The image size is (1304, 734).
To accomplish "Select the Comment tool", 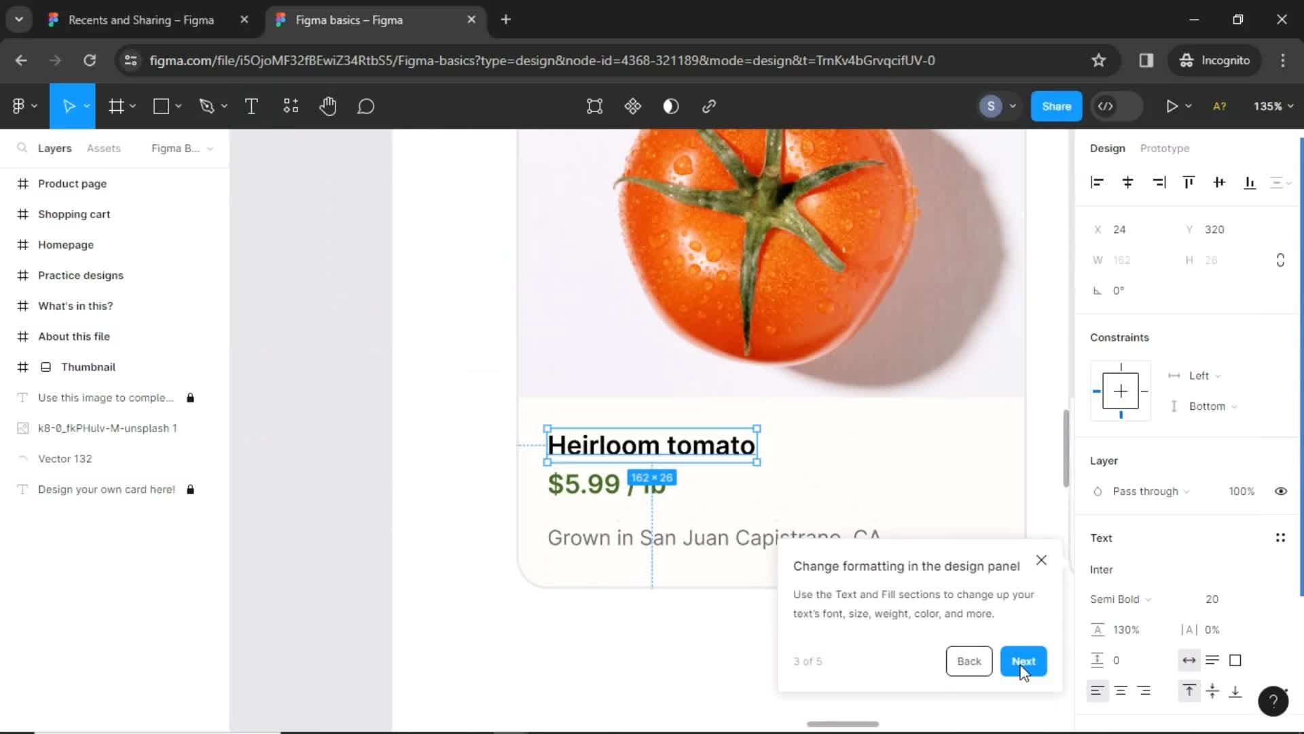I will (x=366, y=107).
